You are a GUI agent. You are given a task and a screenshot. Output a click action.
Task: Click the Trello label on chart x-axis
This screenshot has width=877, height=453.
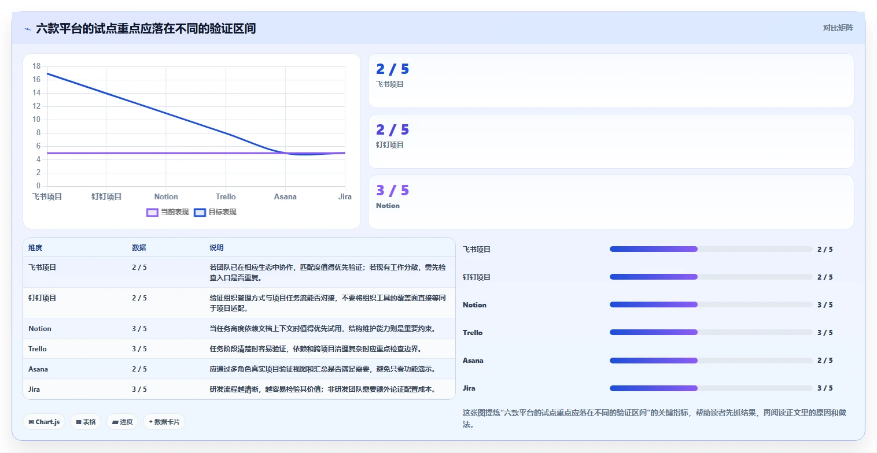point(226,196)
